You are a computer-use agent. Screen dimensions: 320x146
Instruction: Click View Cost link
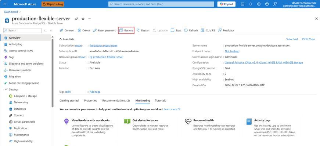(x=292, y=39)
